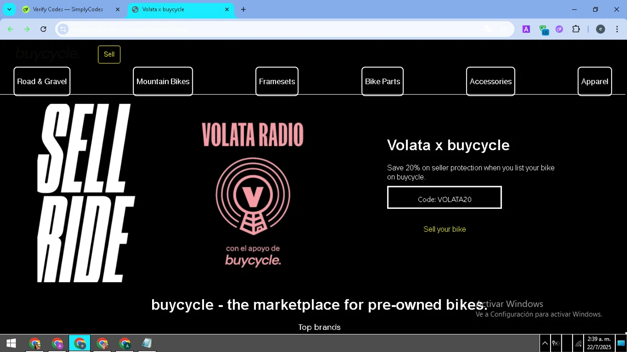Click the 'Save 20% on seller protection' text
The image size is (627, 352).
[471, 172]
